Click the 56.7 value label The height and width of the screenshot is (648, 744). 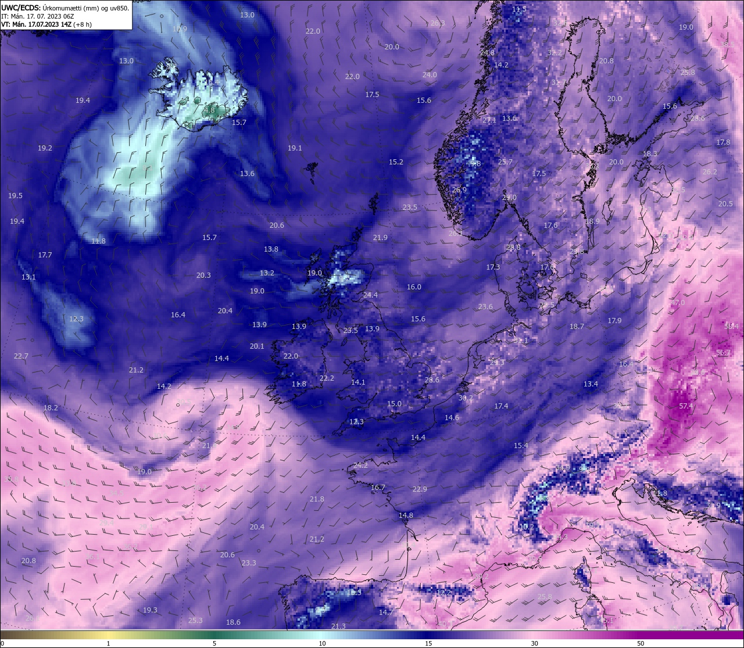(x=724, y=353)
